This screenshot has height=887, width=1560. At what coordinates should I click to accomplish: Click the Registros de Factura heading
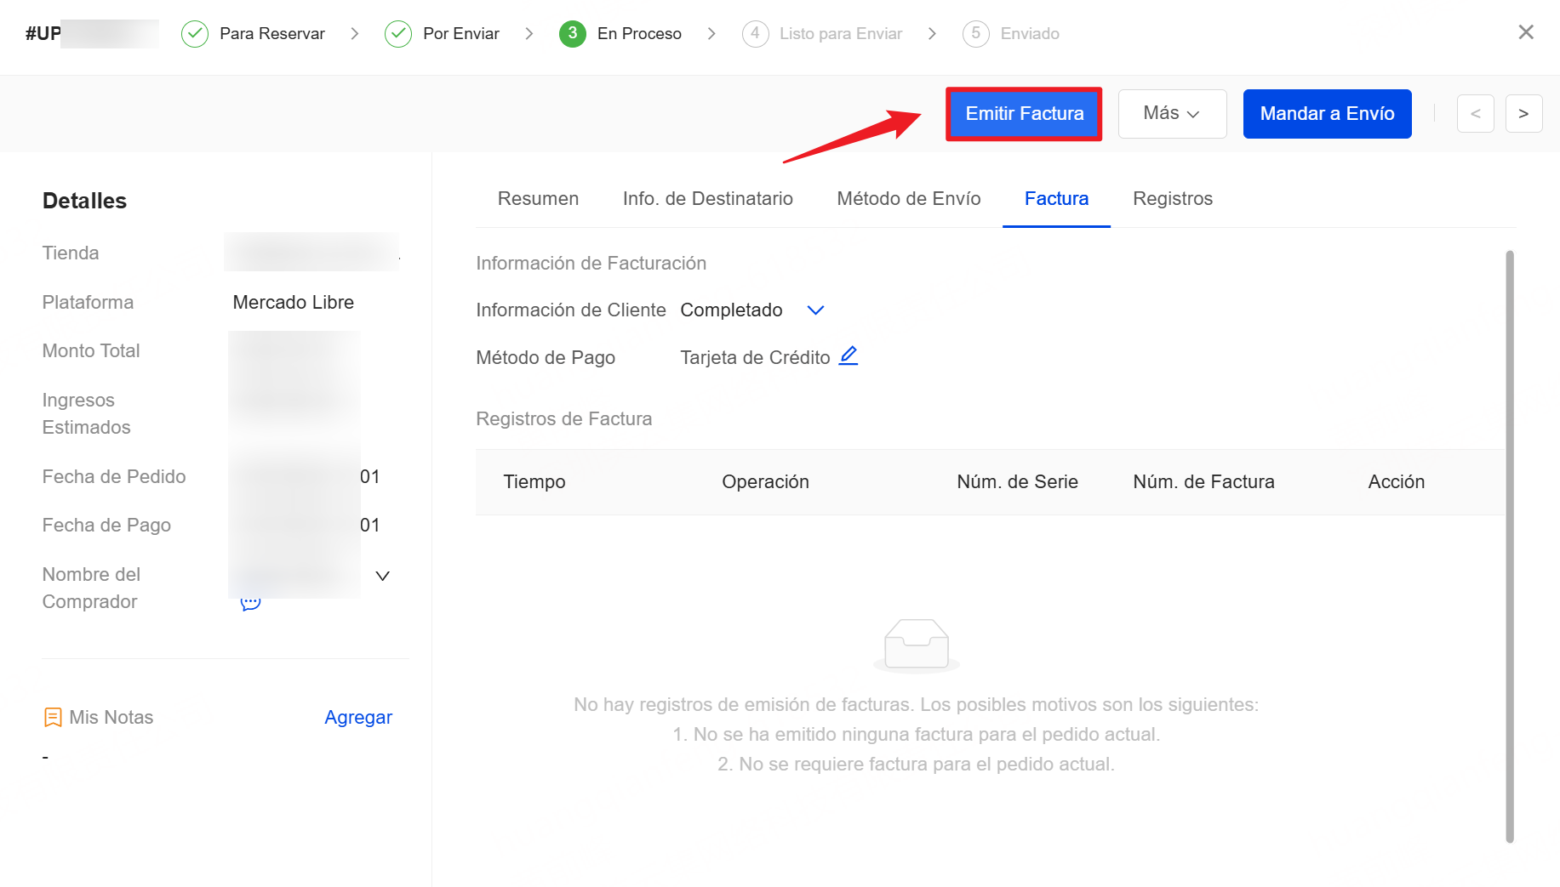click(564, 419)
